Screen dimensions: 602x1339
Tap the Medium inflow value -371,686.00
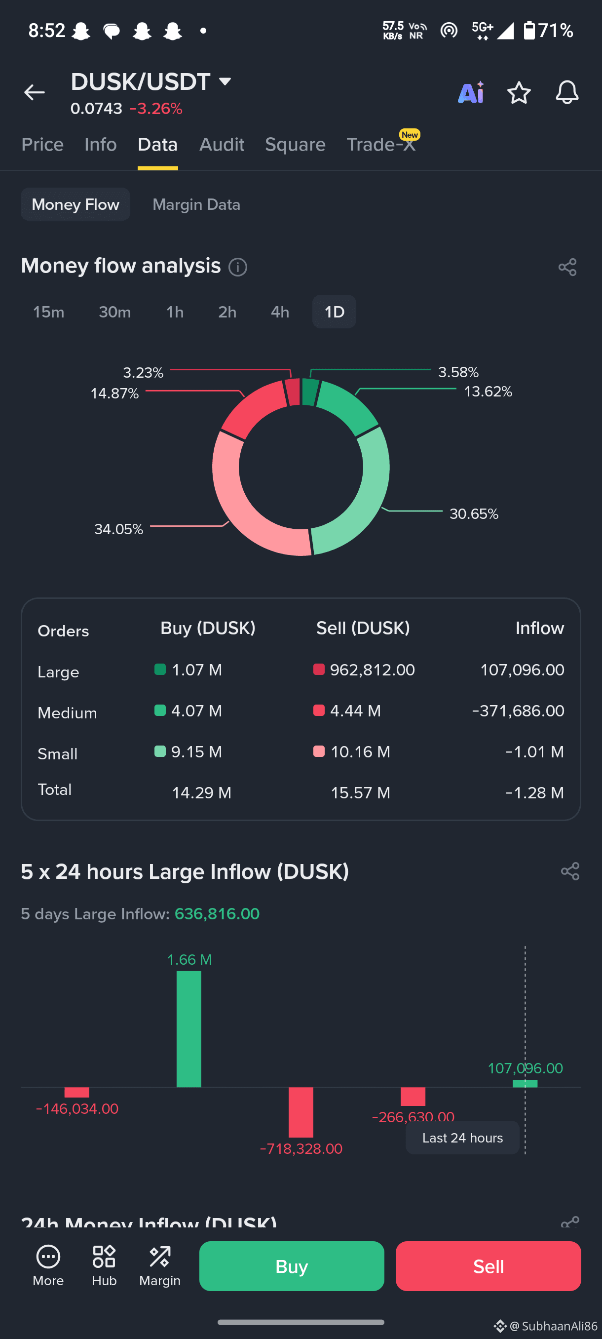click(x=518, y=710)
